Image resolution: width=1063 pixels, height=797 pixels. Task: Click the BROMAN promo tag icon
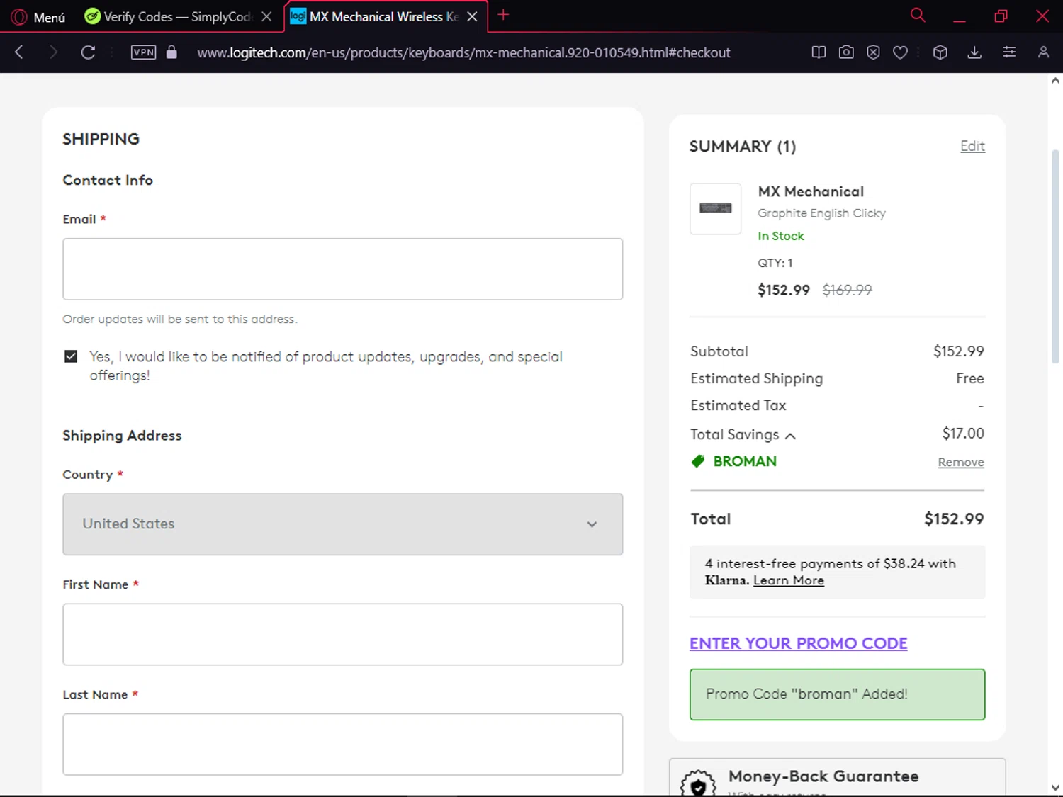(x=698, y=461)
